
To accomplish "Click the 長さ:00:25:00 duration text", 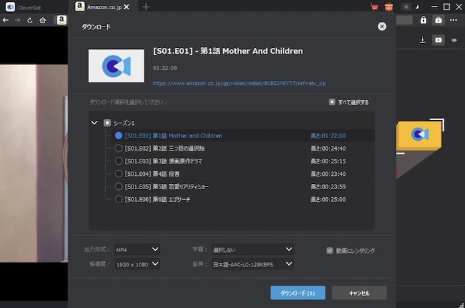I will coord(328,200).
